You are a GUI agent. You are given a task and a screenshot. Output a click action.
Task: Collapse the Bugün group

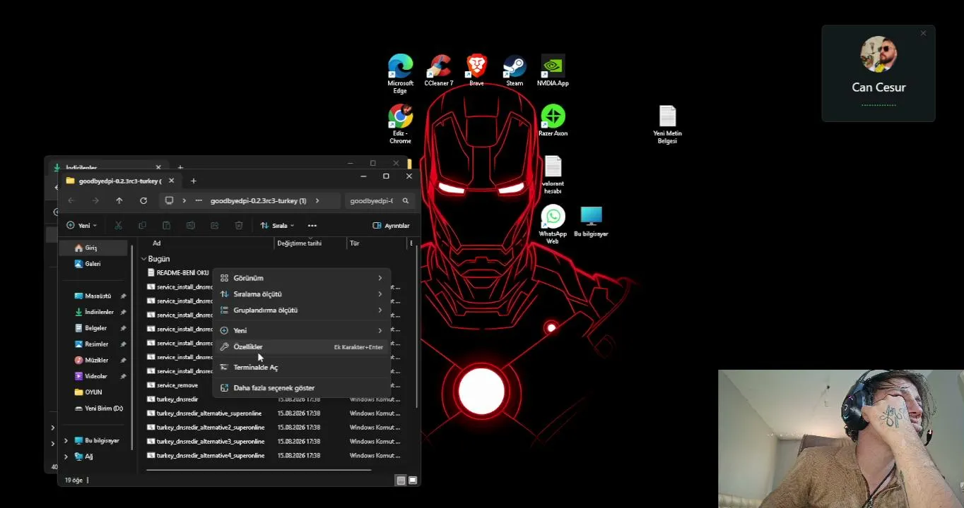143,259
